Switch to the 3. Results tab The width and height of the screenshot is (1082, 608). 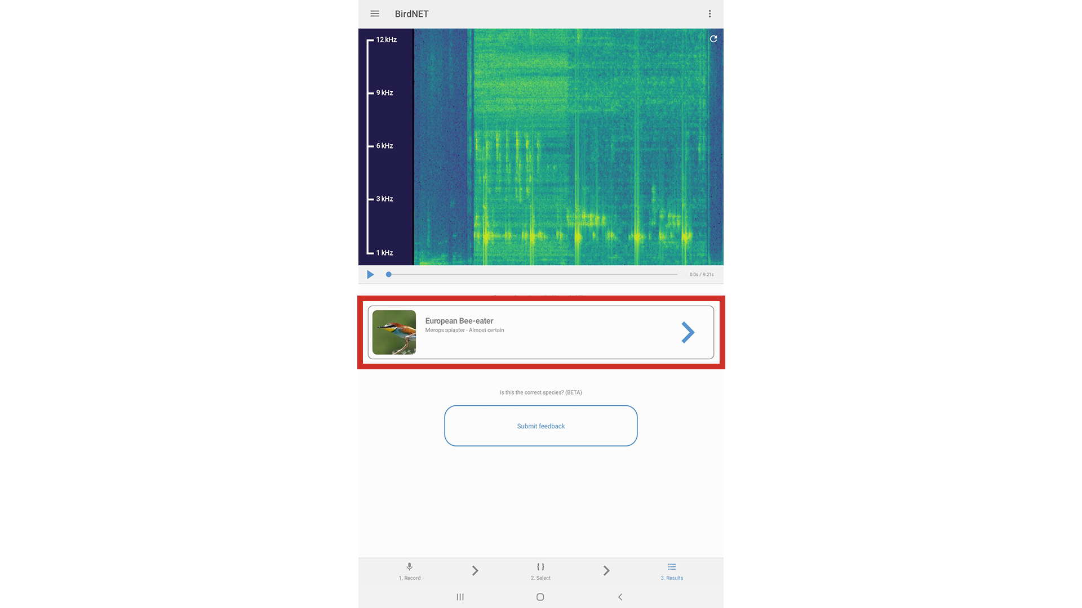[672, 571]
